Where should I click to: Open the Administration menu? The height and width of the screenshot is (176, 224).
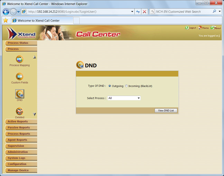tap(21, 152)
